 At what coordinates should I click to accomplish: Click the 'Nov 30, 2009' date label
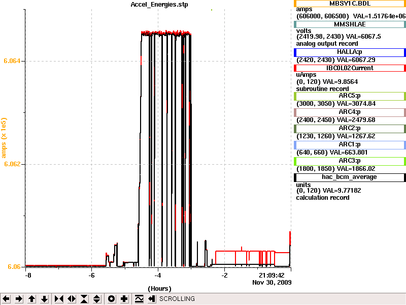tap(272, 282)
